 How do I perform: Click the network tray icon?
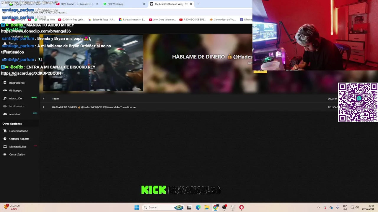click(x=352, y=207)
